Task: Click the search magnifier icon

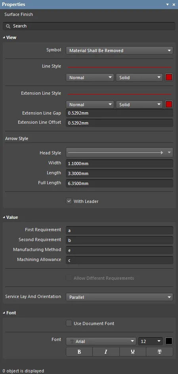Action: coord(8,26)
